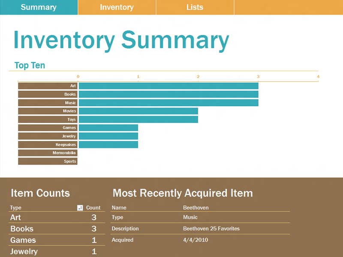The height and width of the screenshot is (257, 343).
Task: Select the Books row in Item Counts
Action: click(57, 229)
